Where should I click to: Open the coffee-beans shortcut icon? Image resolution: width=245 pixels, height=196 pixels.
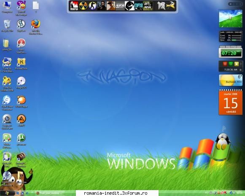(21, 159)
